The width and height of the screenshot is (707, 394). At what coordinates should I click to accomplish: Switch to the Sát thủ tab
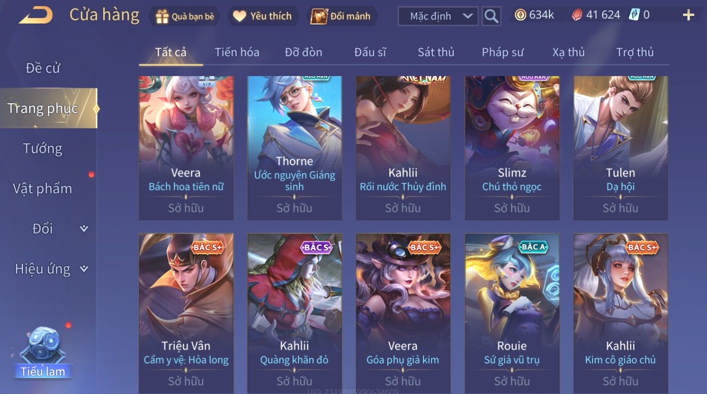pyautogui.click(x=436, y=52)
